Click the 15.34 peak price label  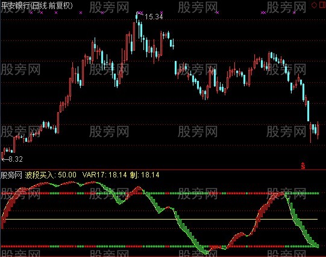point(154,17)
